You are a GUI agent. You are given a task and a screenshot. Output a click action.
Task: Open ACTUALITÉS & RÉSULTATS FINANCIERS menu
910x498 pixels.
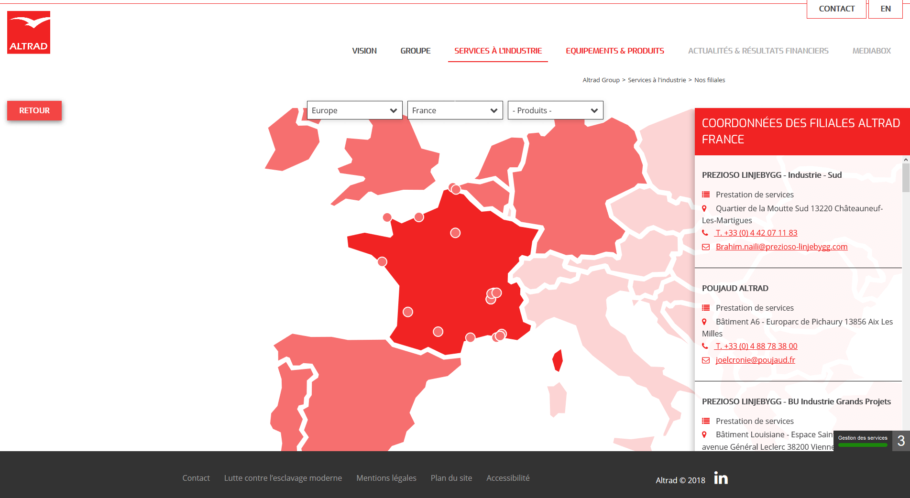pyautogui.click(x=758, y=51)
